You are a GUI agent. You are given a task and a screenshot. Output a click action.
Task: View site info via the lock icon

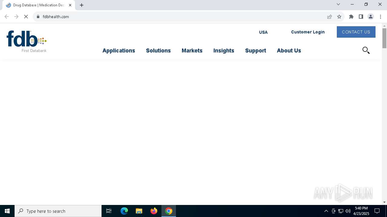[x=38, y=17]
